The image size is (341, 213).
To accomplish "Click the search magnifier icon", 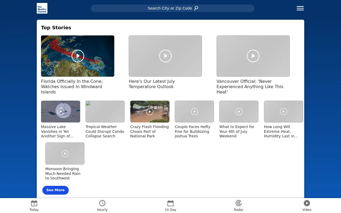I will pos(196,8).
